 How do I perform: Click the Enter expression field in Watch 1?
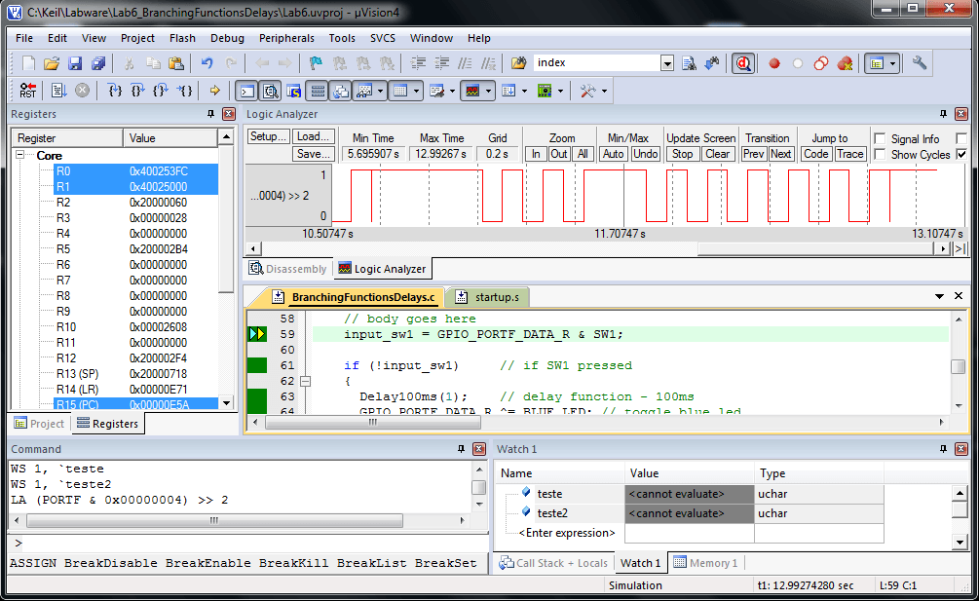pos(567,533)
